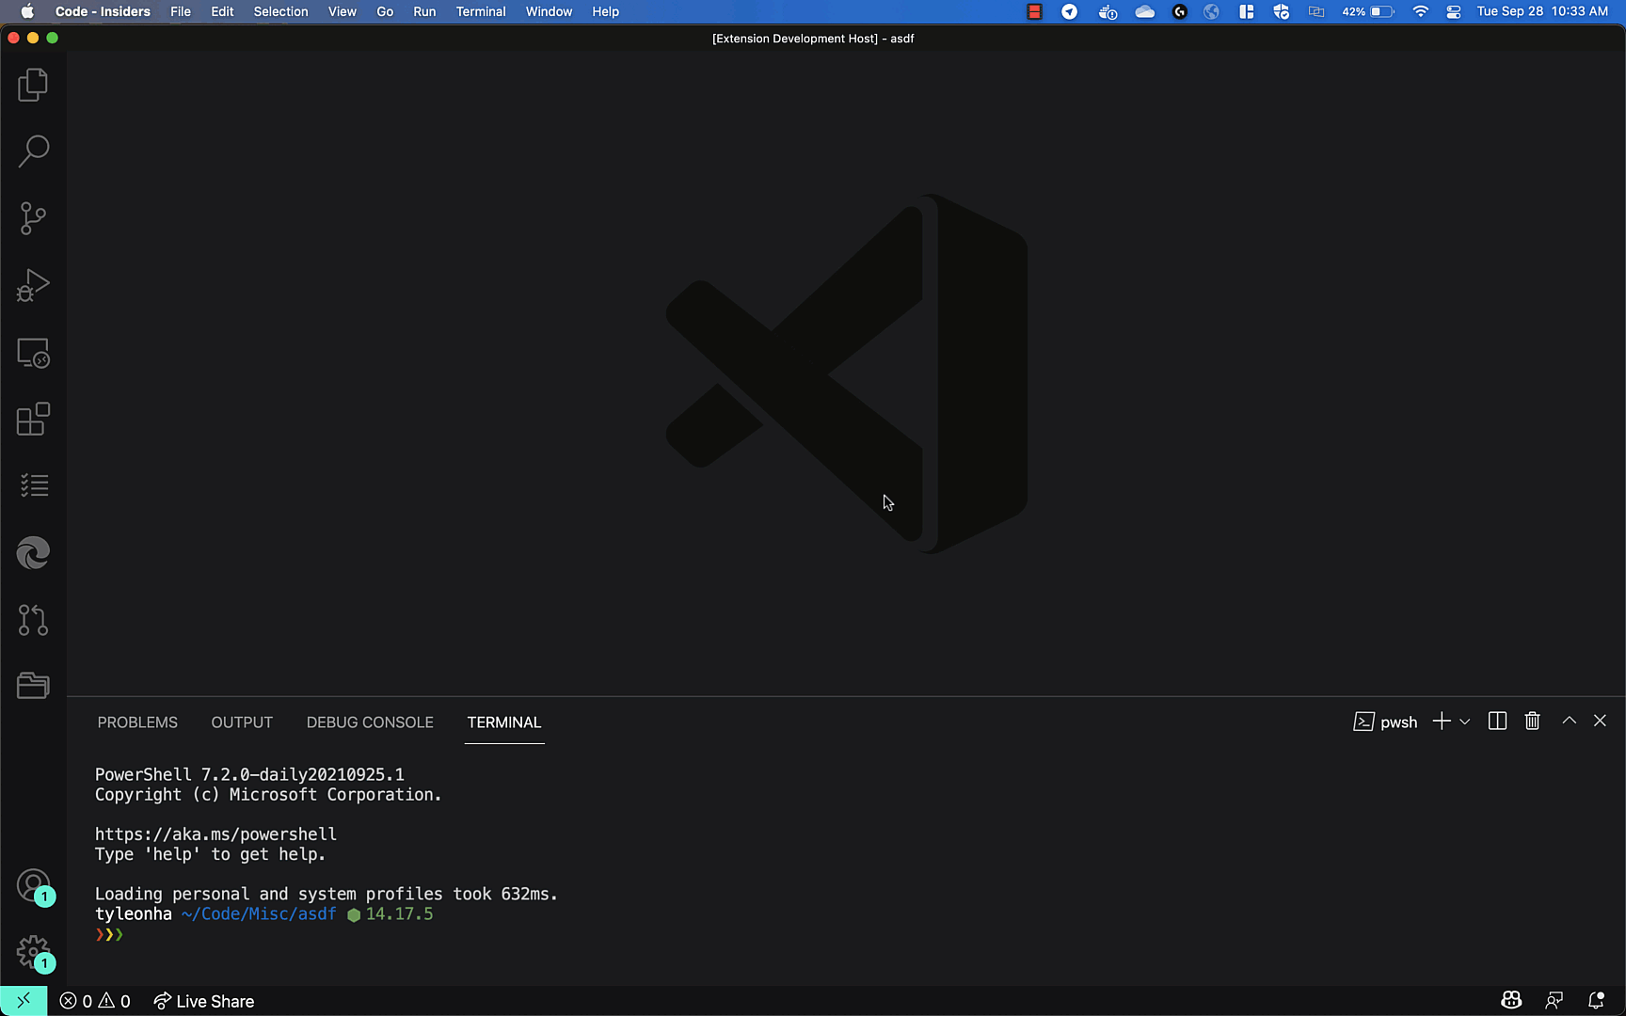The image size is (1626, 1016).
Task: Open the terminal profile dropdown
Action: (1464, 721)
